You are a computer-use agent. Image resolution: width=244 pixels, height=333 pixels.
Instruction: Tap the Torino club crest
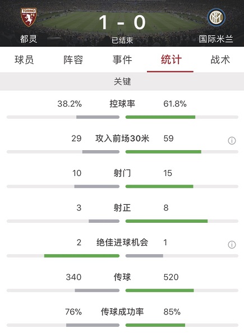29,17
